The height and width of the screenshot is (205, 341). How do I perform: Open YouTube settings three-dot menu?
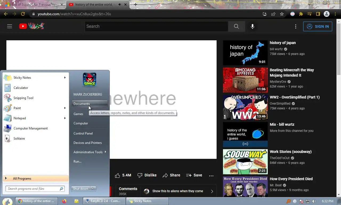[x=295, y=26]
